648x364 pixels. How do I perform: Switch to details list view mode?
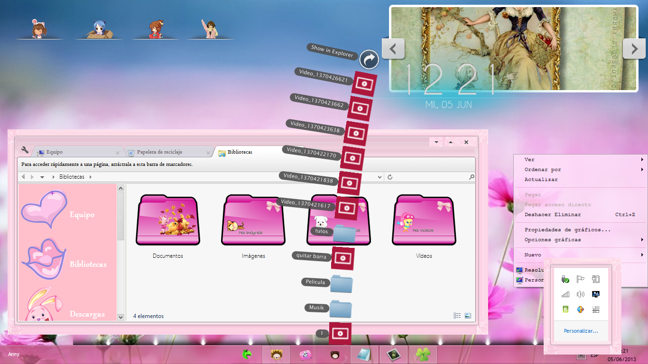point(456,315)
